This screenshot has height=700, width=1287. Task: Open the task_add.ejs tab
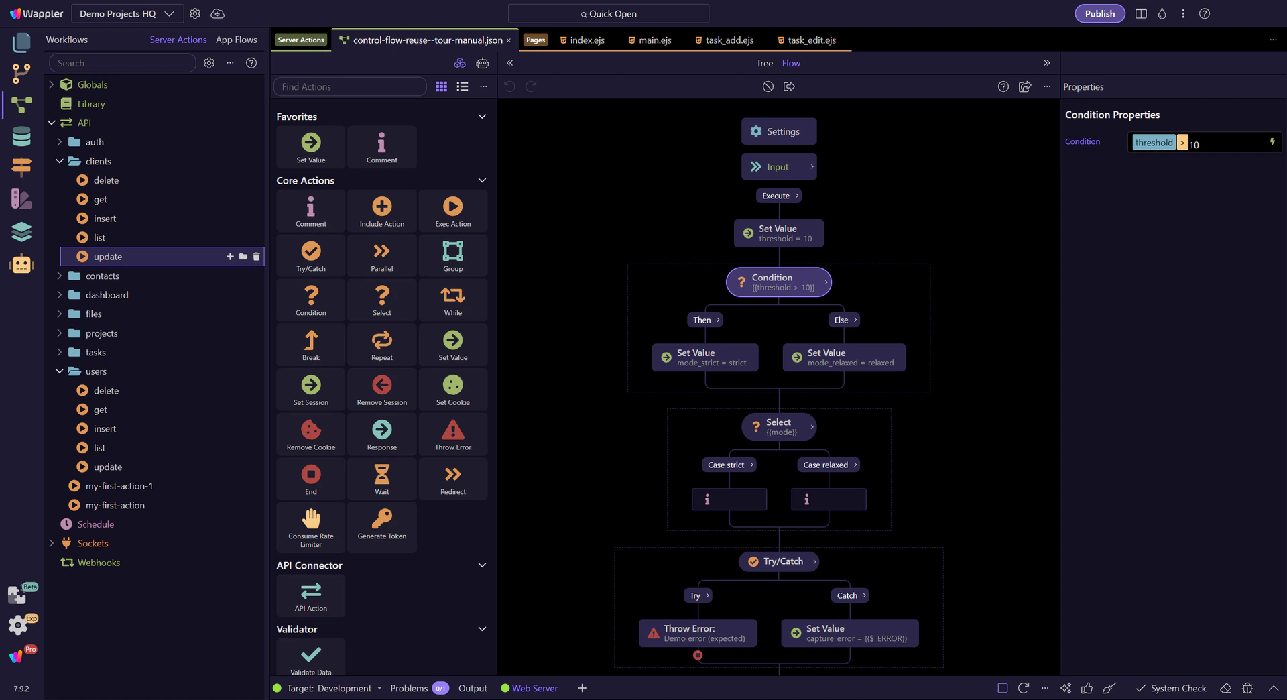pyautogui.click(x=724, y=40)
